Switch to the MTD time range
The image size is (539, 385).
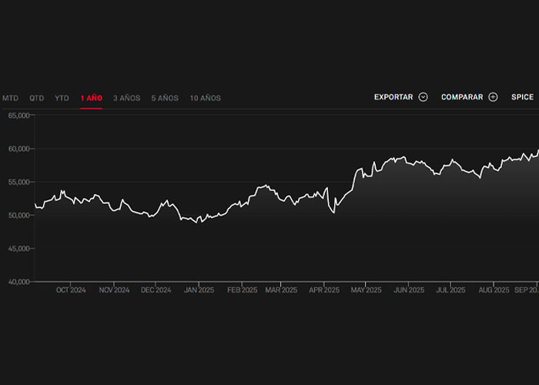pos(10,99)
